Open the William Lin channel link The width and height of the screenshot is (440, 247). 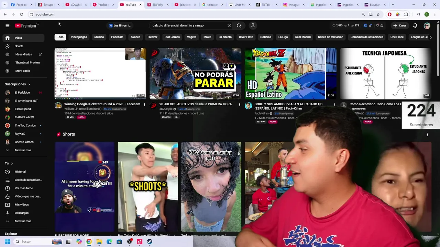(83, 109)
